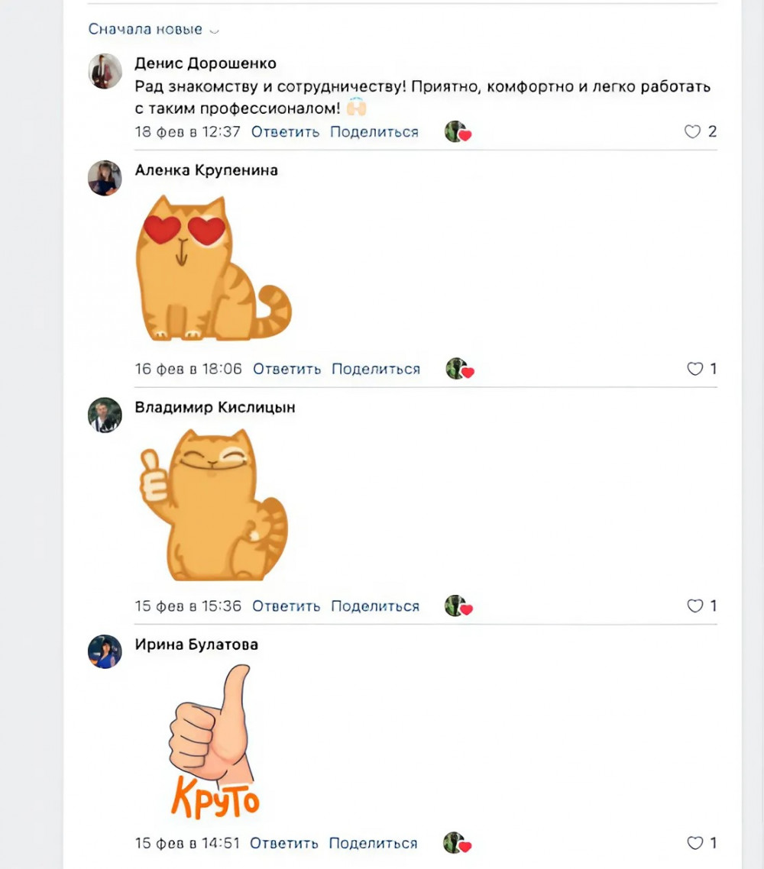Share Ирина Булатова's 'Круто' comment
The width and height of the screenshot is (764, 869).
pyautogui.click(x=373, y=843)
